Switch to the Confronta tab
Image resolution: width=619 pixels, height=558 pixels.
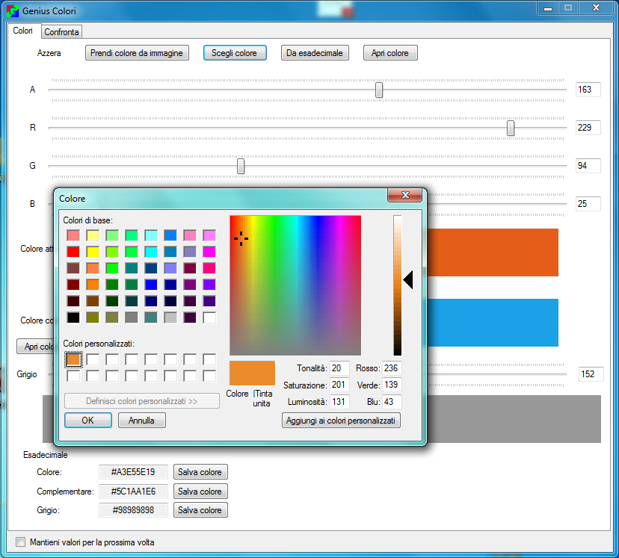click(x=61, y=32)
